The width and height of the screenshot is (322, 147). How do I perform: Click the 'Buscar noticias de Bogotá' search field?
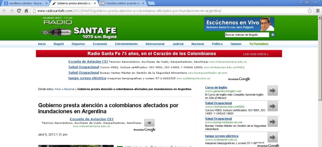[x=247, y=35]
